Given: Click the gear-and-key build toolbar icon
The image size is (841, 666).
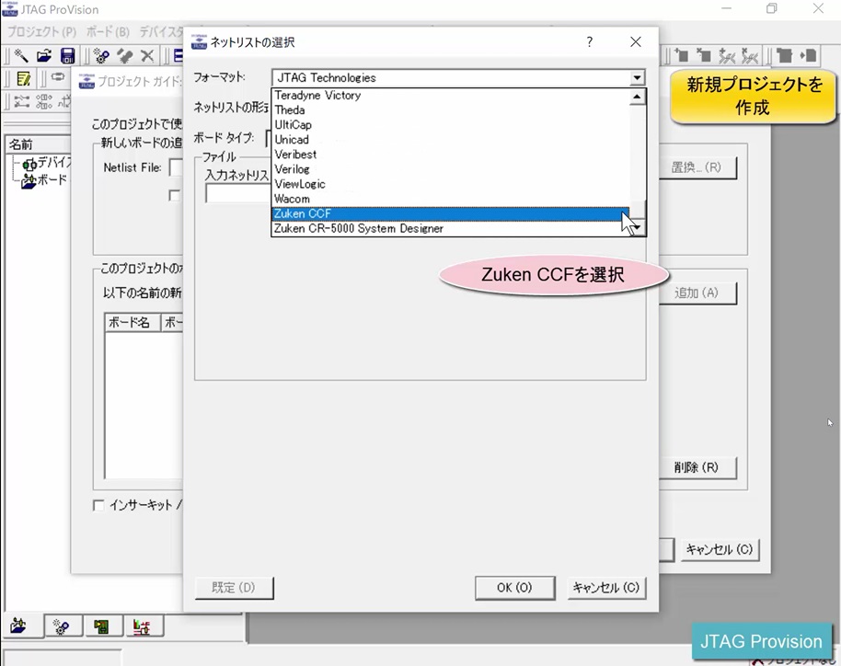Looking at the screenshot, I should (x=101, y=55).
